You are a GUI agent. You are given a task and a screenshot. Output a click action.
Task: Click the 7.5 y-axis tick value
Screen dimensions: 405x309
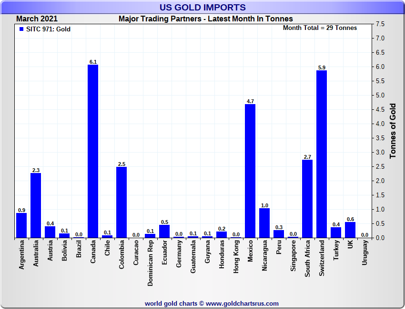380,24
